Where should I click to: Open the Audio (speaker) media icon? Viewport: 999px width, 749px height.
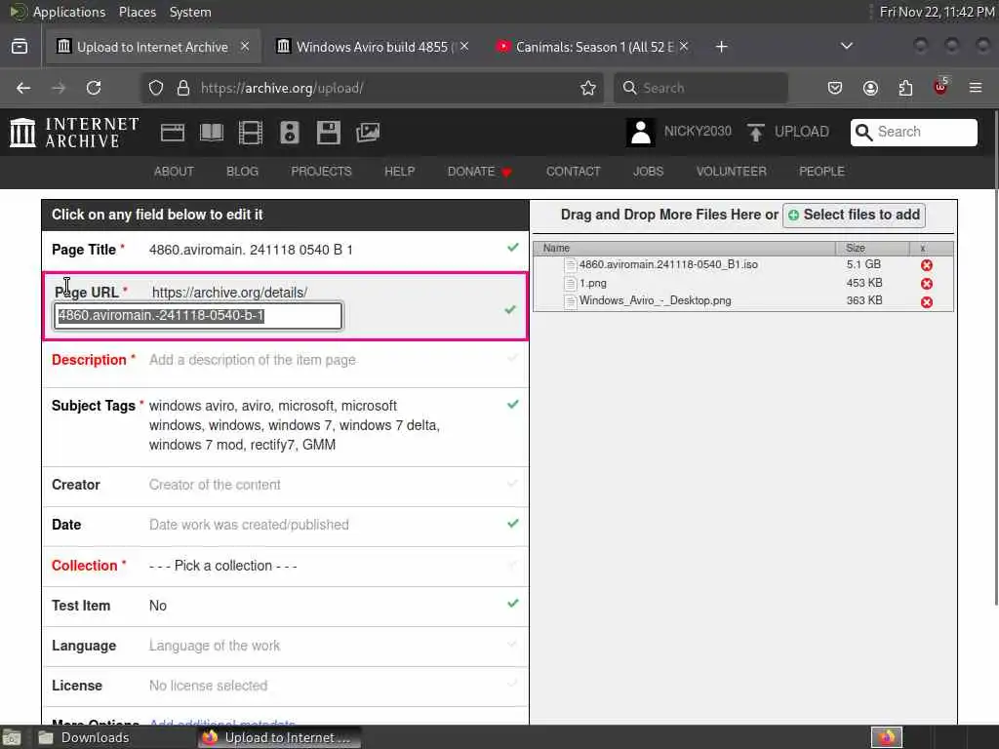[x=289, y=133]
